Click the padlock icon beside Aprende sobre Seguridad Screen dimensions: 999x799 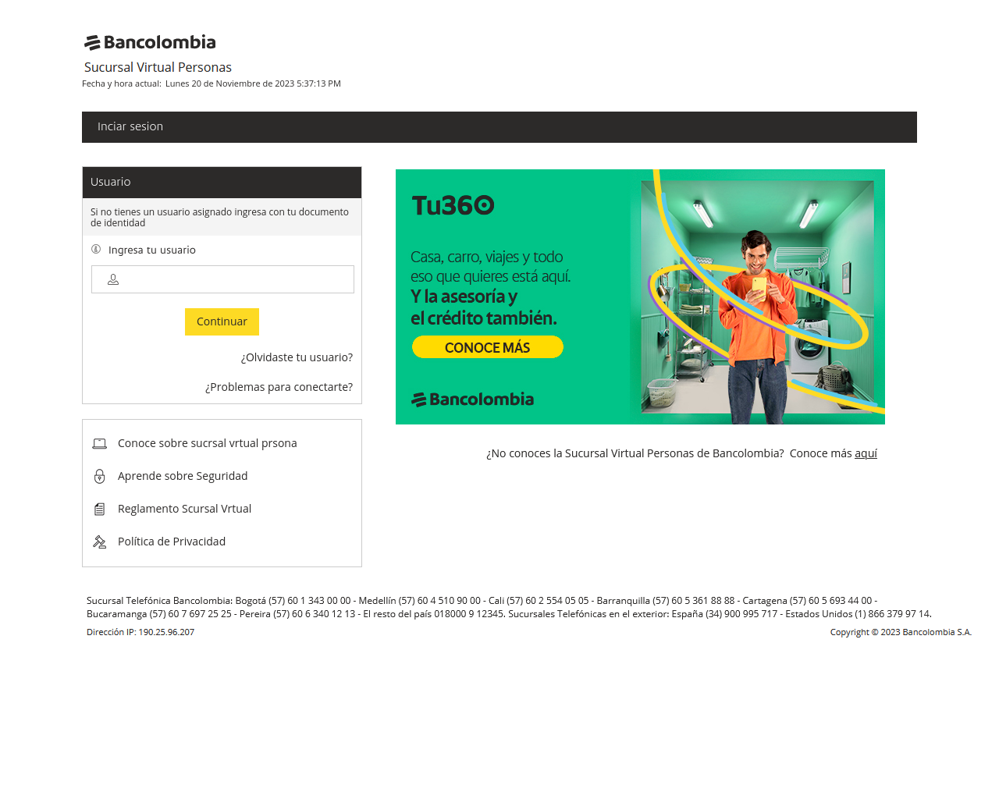(100, 476)
